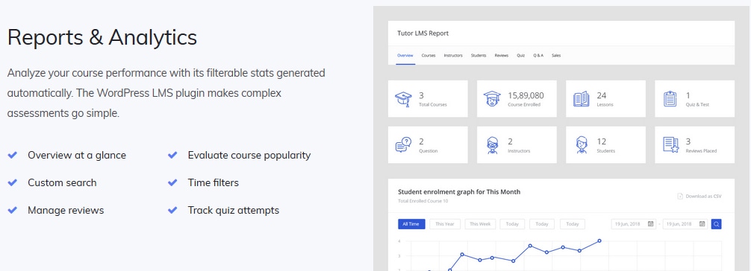Click the Reviews Placed certificate icon
This screenshot has width=751, height=271.
pos(670,145)
